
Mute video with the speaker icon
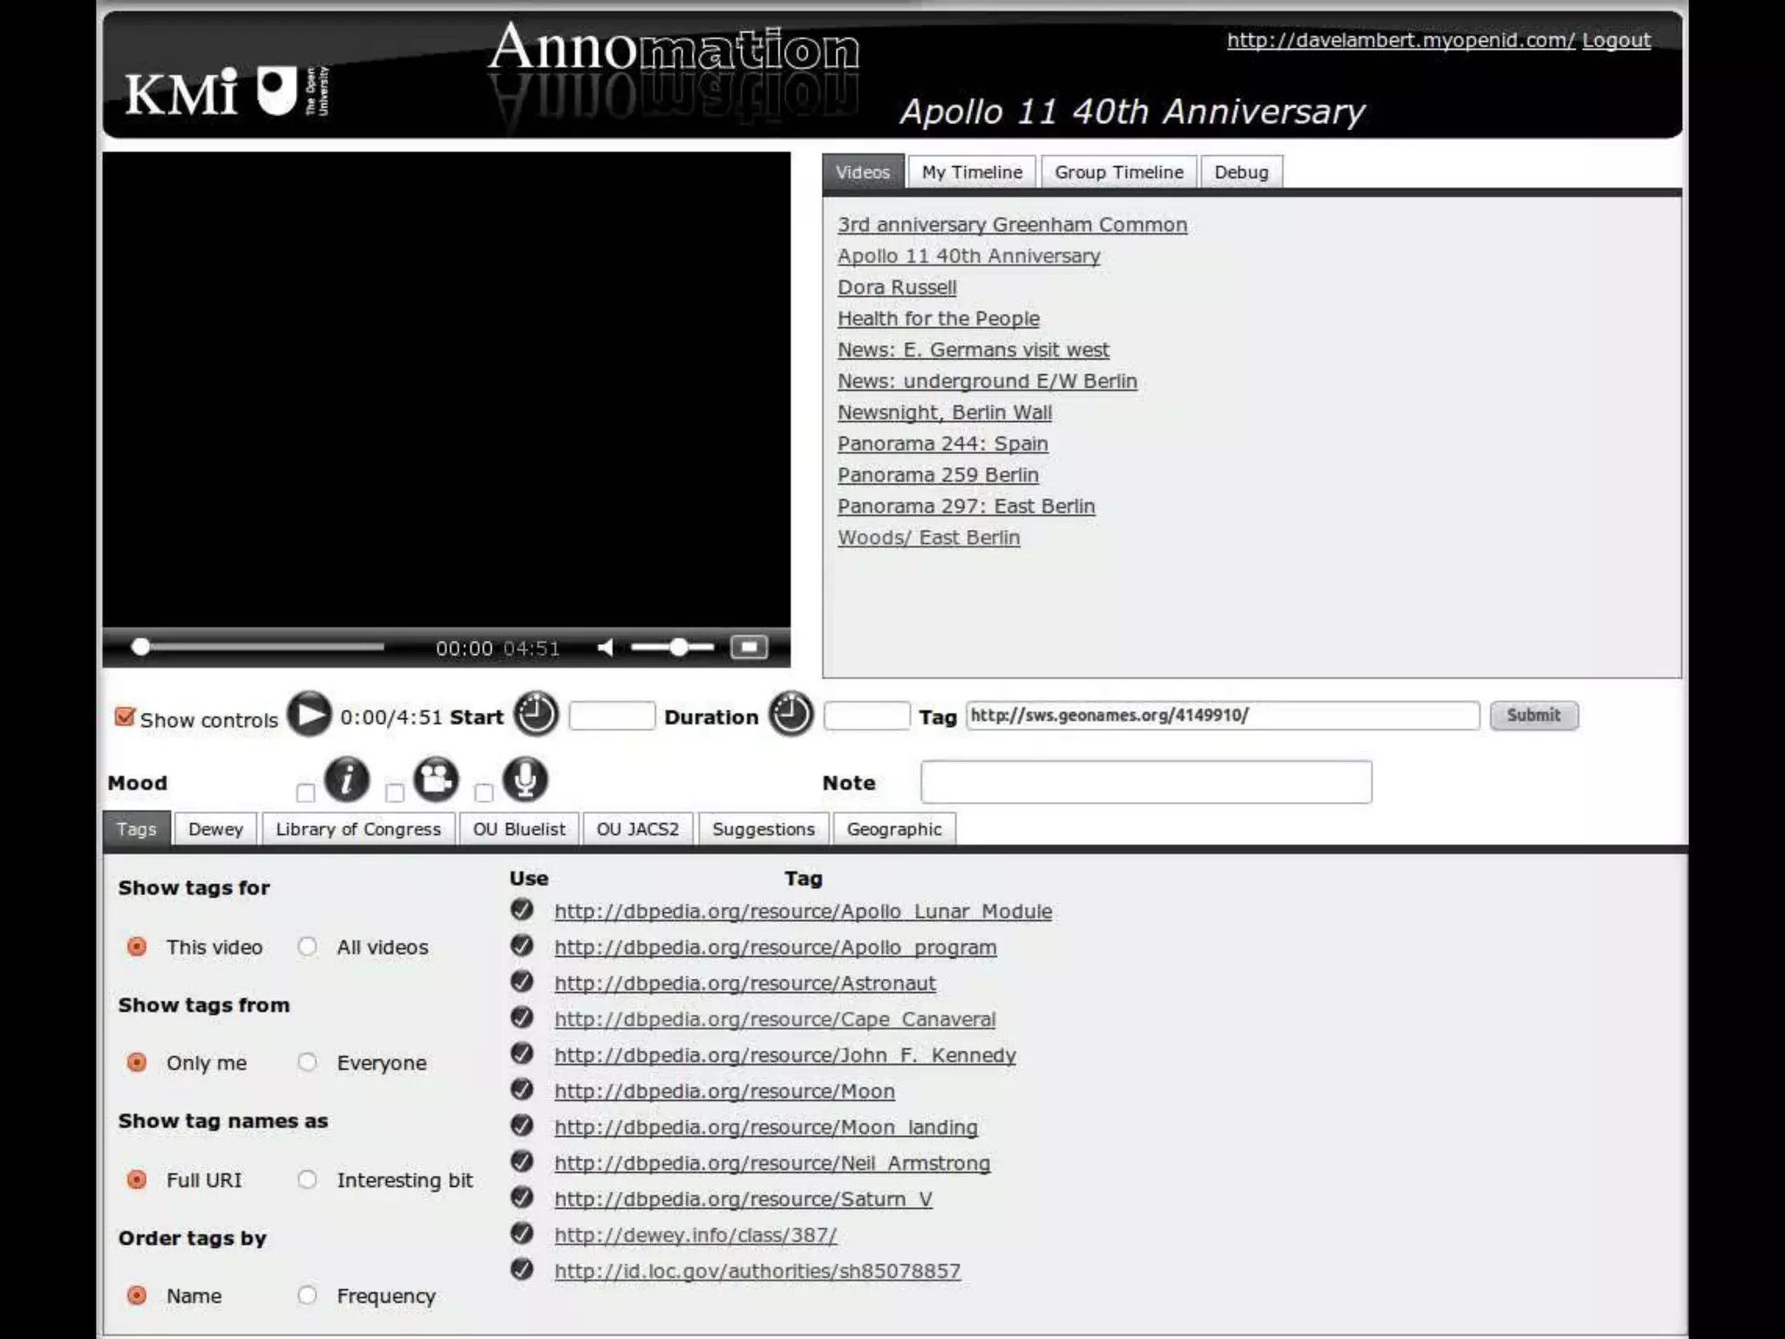(x=606, y=648)
